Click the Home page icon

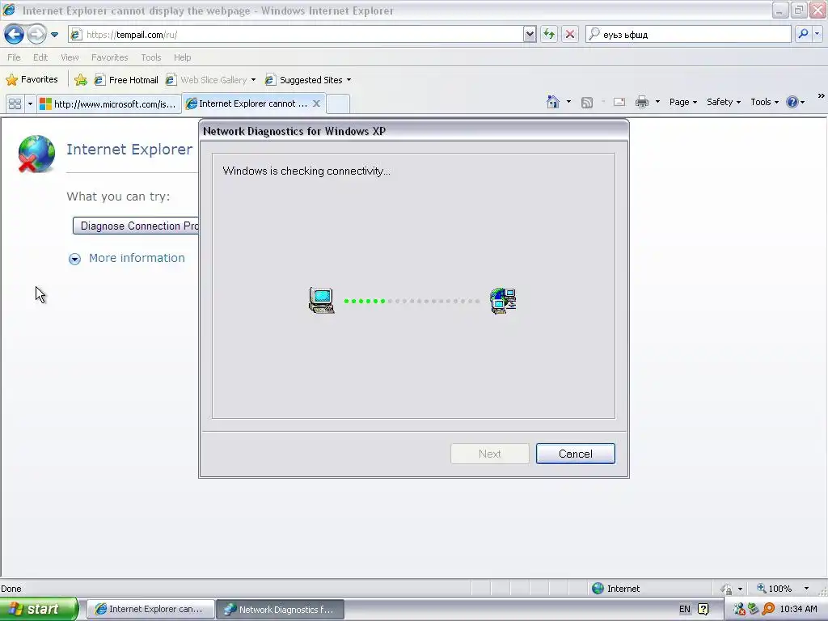click(x=553, y=102)
